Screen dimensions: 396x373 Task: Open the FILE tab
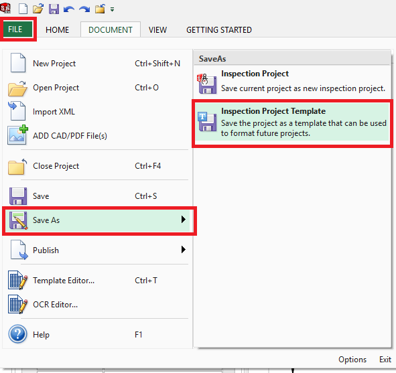tap(17, 29)
